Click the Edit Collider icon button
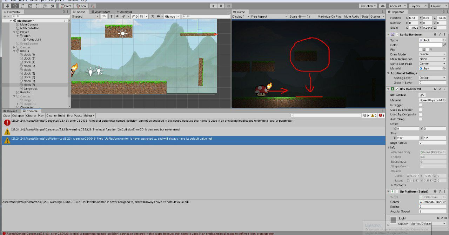 [422, 95]
